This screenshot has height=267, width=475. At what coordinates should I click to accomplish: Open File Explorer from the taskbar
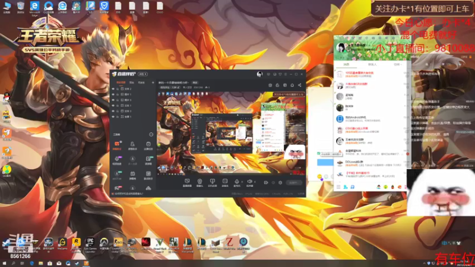click(40, 263)
